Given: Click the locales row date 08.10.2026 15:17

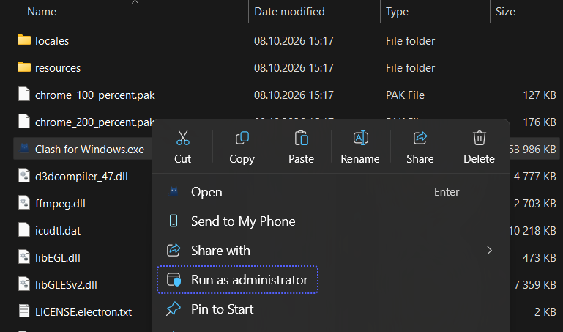Looking at the screenshot, I should point(294,41).
